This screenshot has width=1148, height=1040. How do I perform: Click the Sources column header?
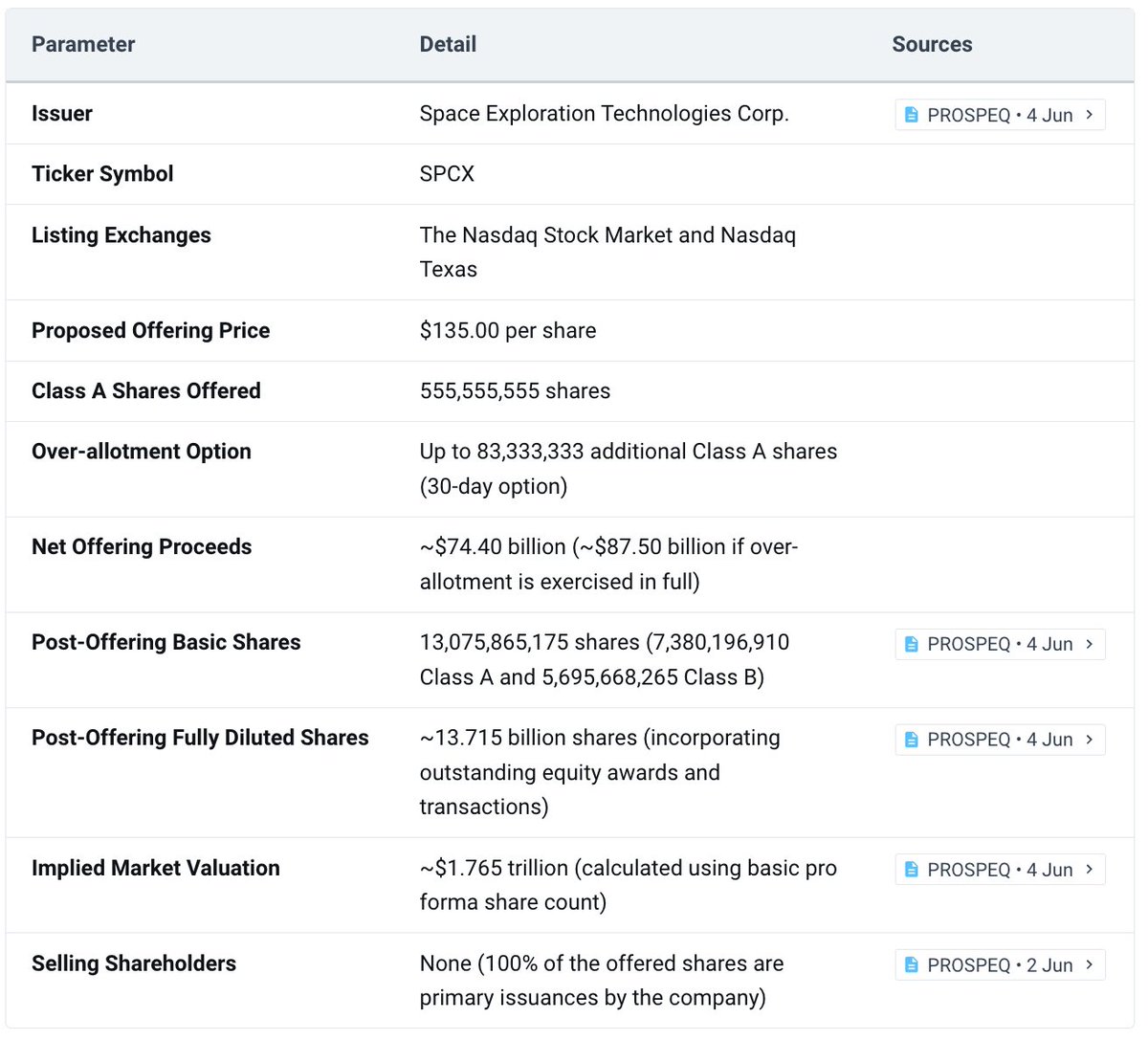point(932,44)
